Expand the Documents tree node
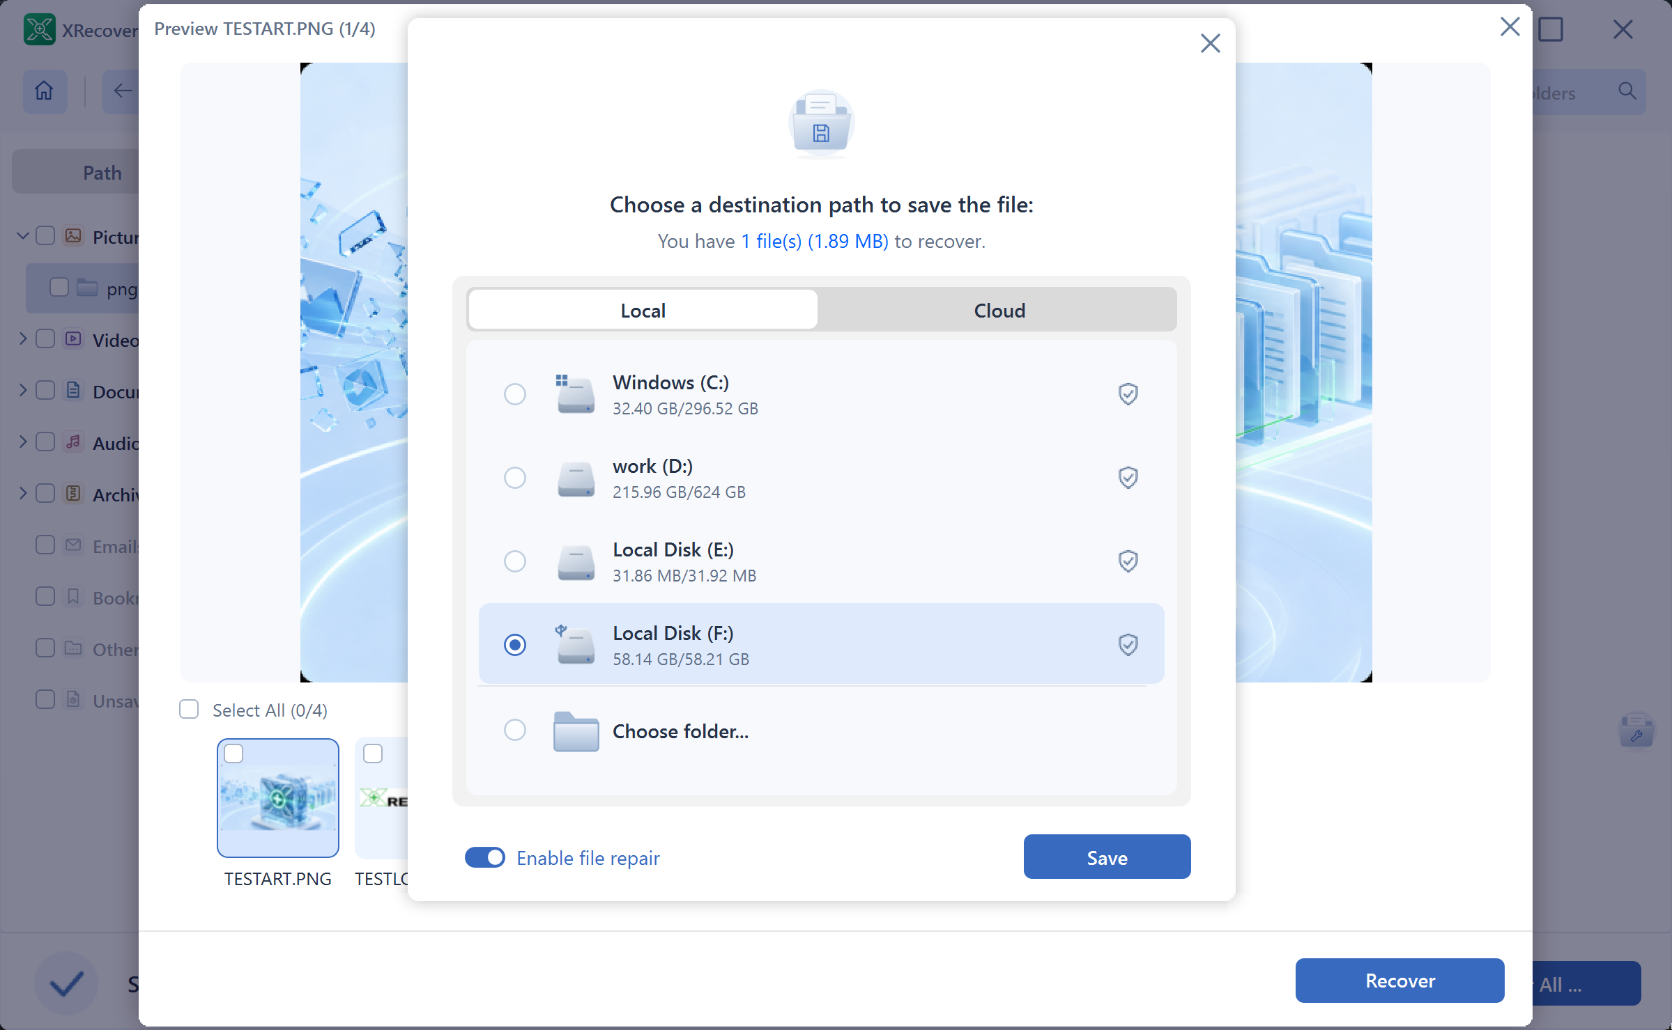Screen dimensions: 1672x1030 point(22,391)
